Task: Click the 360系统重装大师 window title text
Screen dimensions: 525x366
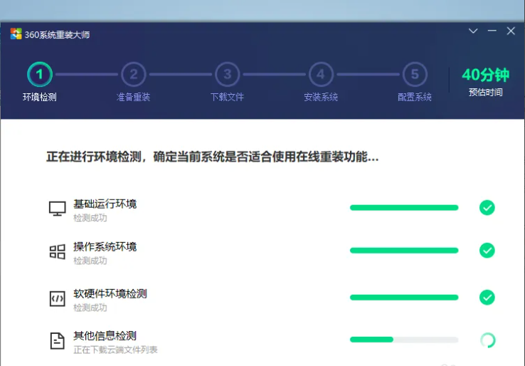Action: 57,34
